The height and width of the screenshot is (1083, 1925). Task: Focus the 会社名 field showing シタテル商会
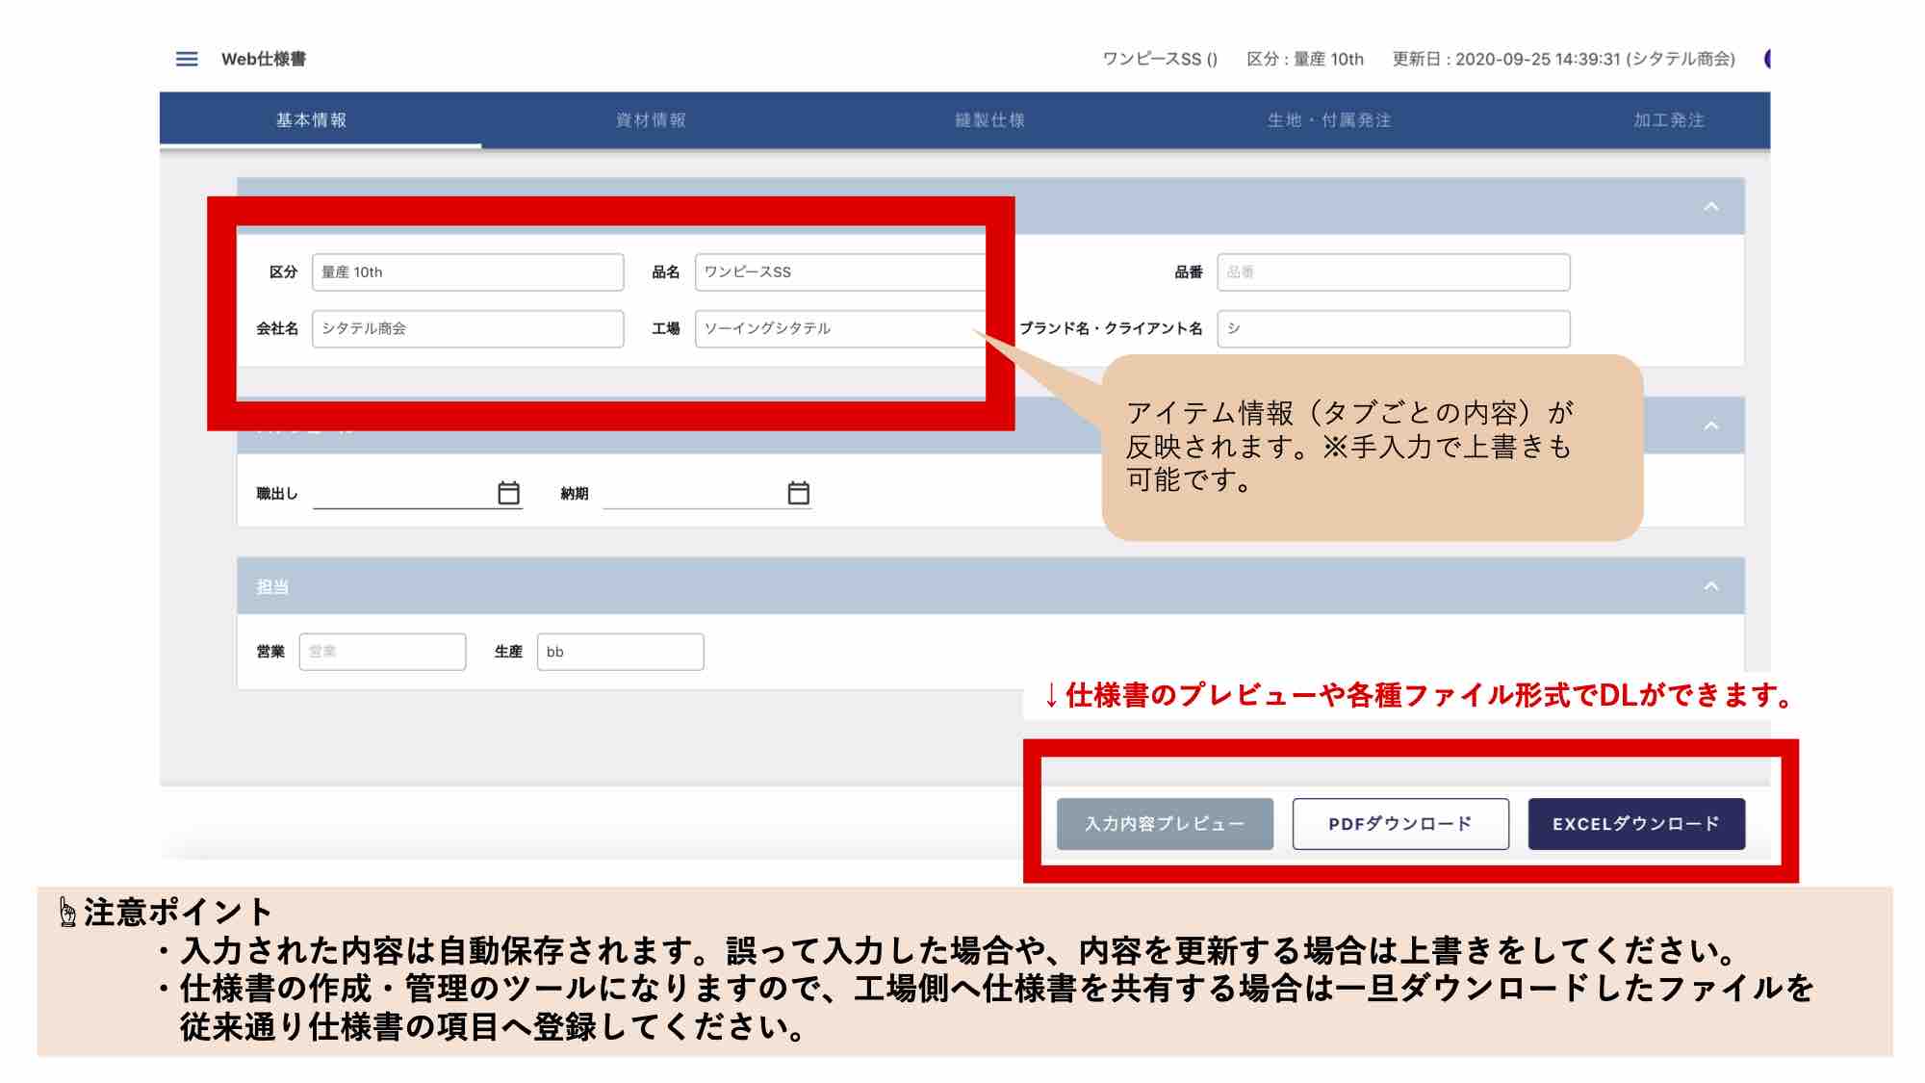coord(468,328)
